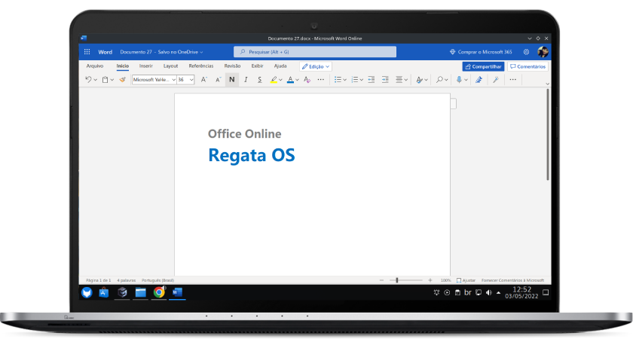Open more ribbon options ellipsis at right
Viewport: 633px width, 342px height.
point(512,80)
